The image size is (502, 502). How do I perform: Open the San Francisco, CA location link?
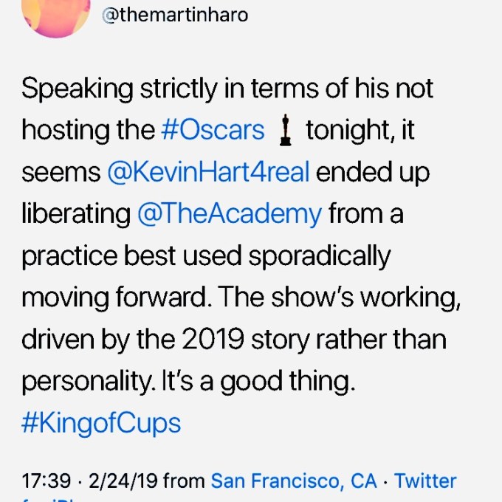click(294, 481)
